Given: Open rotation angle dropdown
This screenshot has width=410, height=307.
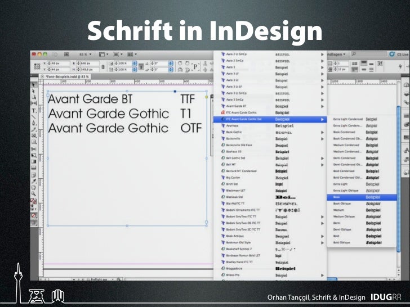Looking at the screenshot, I should pos(171,64).
